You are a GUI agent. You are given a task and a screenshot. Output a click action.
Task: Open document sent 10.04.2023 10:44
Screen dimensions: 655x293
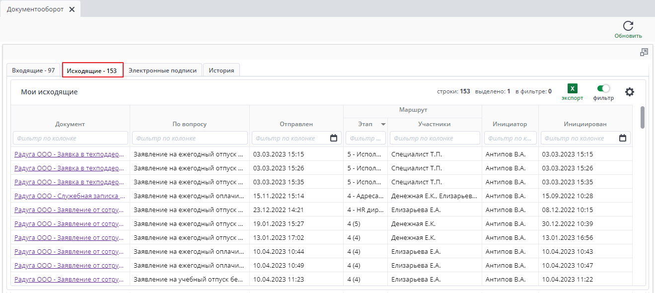(x=70, y=252)
